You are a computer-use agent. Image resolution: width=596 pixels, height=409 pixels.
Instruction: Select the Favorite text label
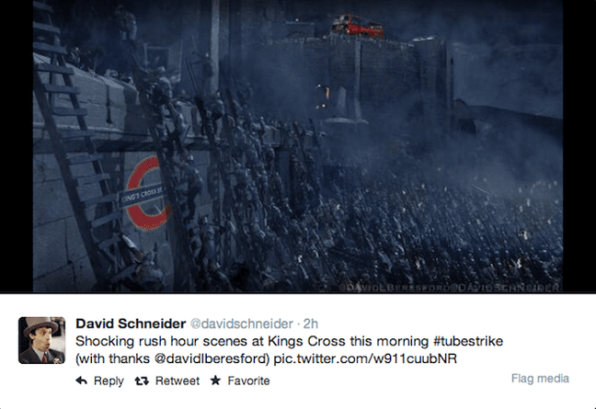tap(248, 381)
